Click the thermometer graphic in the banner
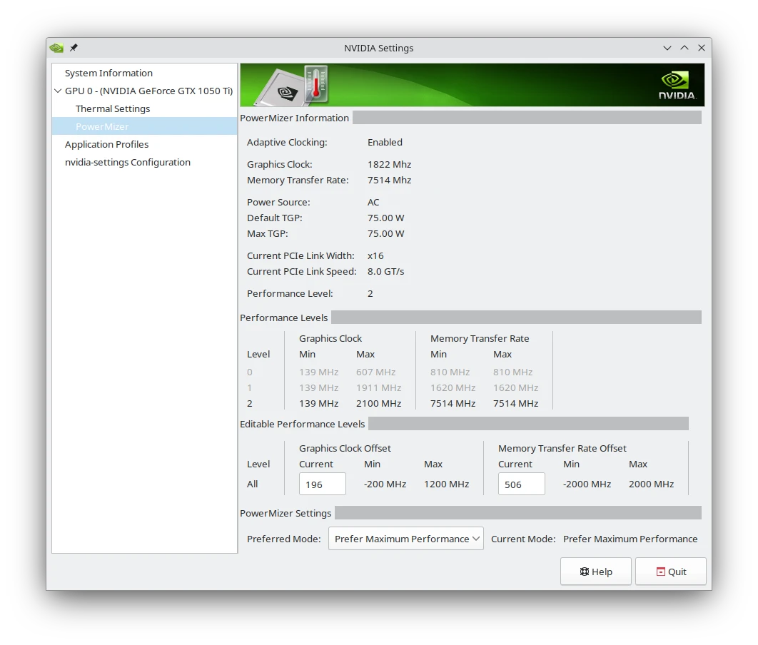This screenshot has height=645, width=758. pos(315,84)
